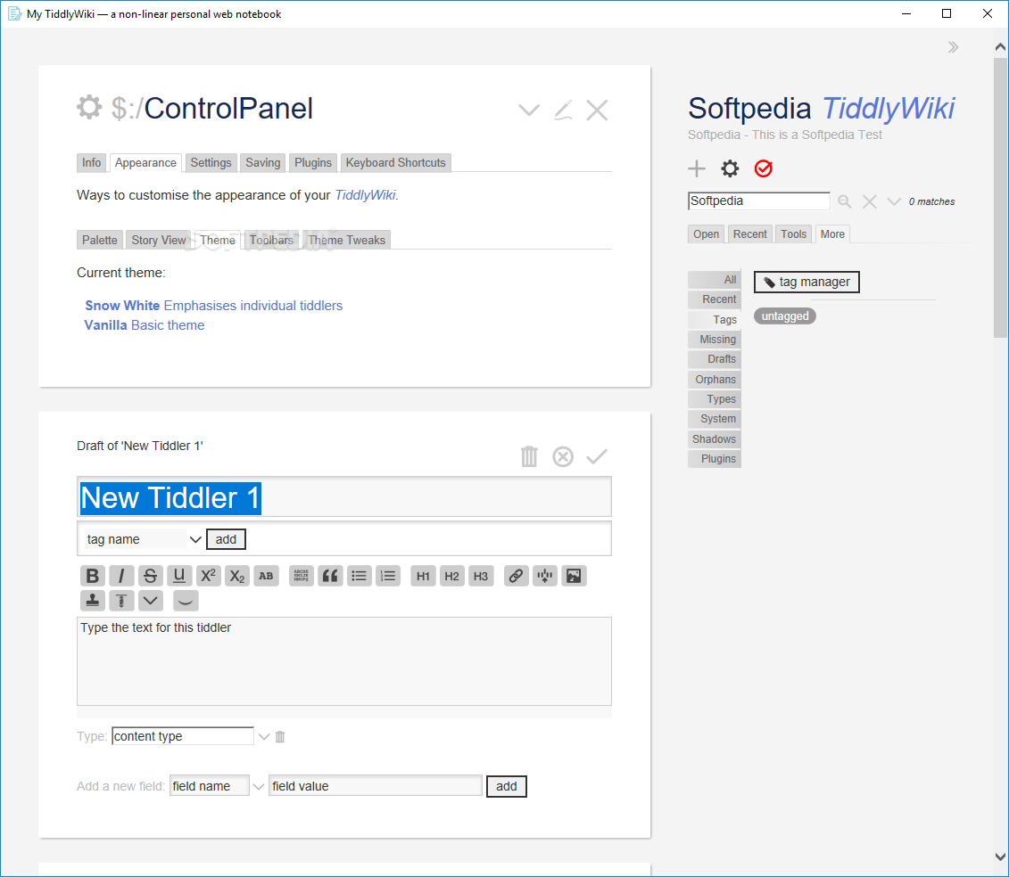Confirm draft changes with checkmark icon

597,456
